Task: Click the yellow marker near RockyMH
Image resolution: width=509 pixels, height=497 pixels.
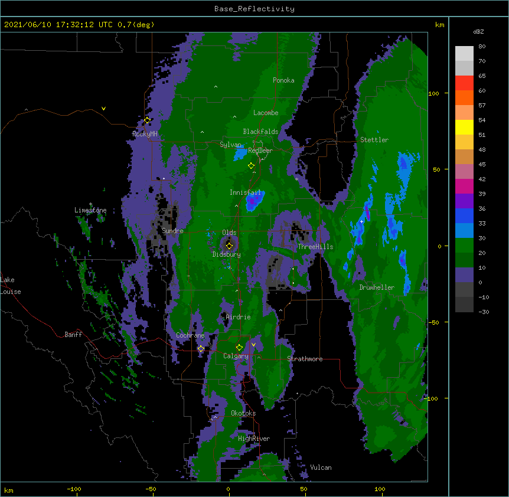Action: (147, 120)
